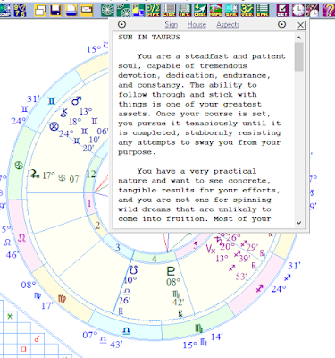Click the green sextile symbol in aspect grid

pyautogui.click(x=10, y=316)
